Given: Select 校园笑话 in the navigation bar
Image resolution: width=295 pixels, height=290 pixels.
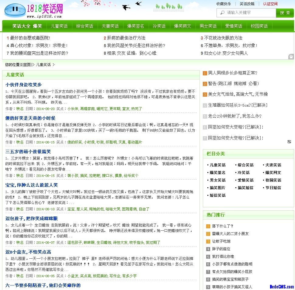Looking at the screenshot, I should click(259, 26).
